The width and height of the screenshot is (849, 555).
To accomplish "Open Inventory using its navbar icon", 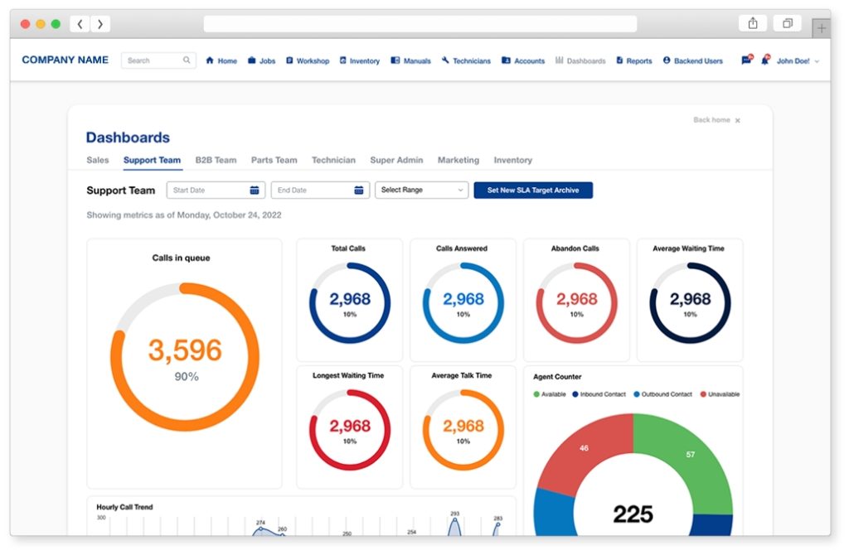I will 342,60.
